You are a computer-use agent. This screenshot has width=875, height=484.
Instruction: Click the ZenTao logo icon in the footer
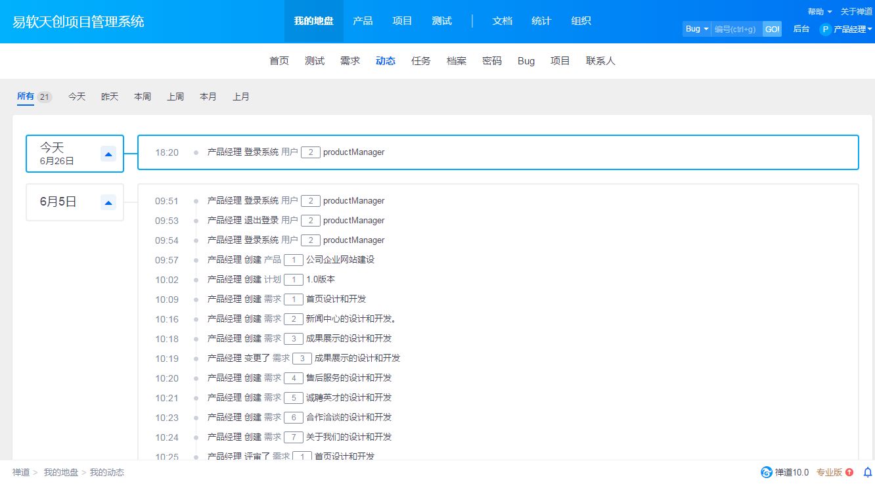click(767, 472)
